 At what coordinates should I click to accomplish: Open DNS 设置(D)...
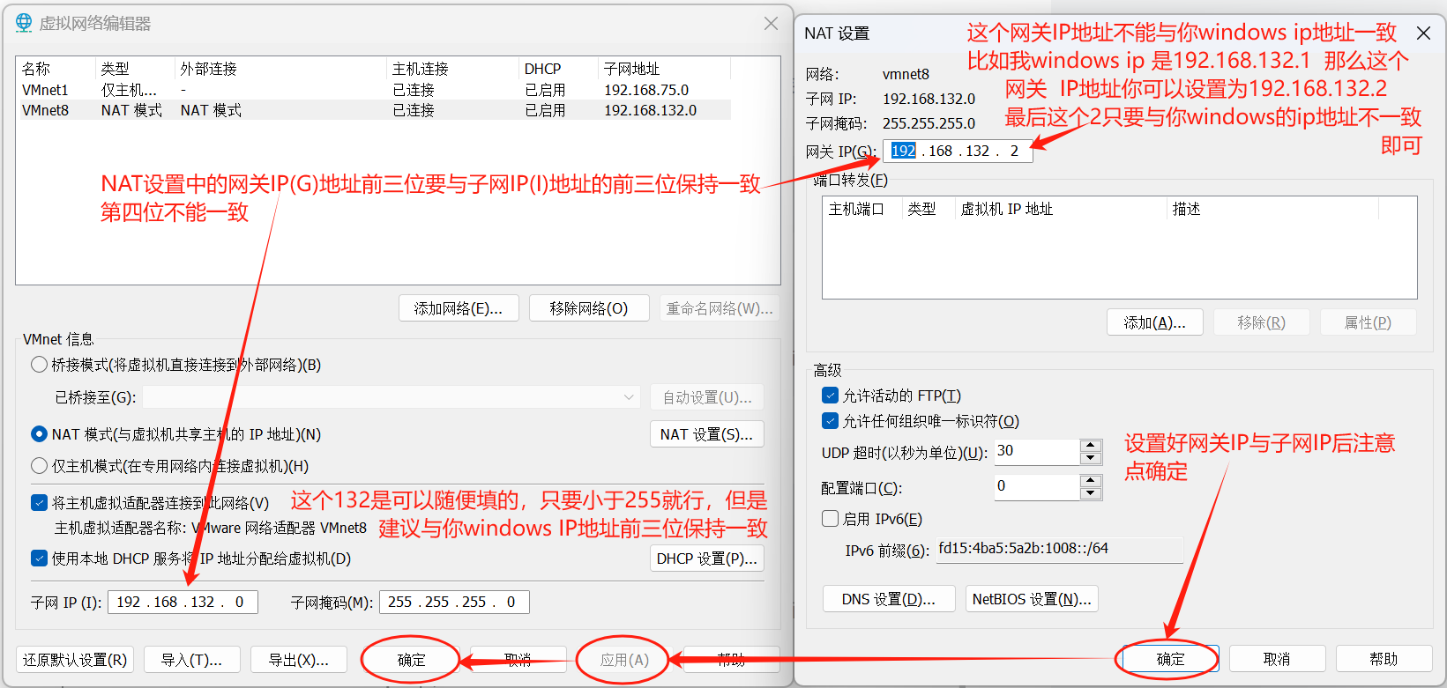pyautogui.click(x=889, y=599)
